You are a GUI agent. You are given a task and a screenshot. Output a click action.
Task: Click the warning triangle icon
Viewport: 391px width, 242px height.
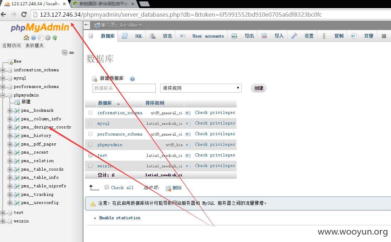[x=93, y=204]
